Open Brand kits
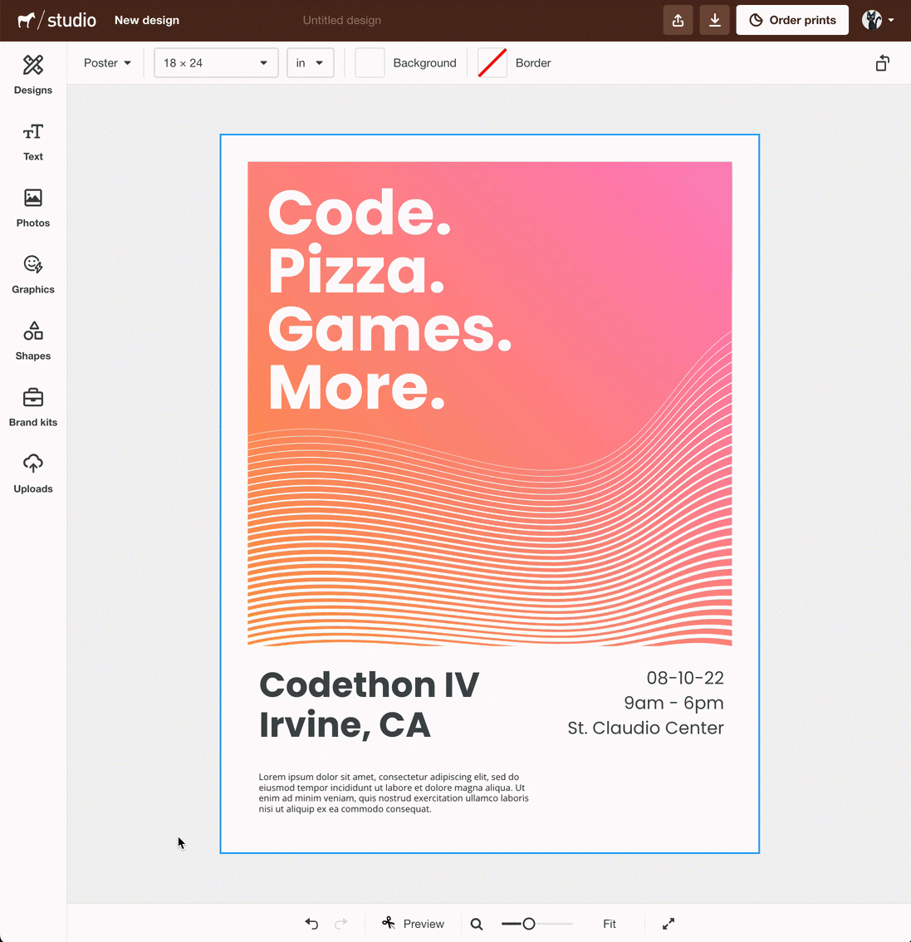 pos(32,407)
